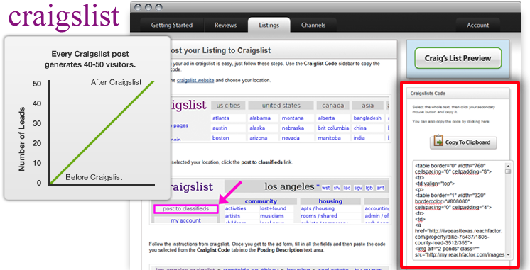The width and height of the screenshot is (530, 270).
Task: Open the craigslist website link
Action: click(195, 81)
